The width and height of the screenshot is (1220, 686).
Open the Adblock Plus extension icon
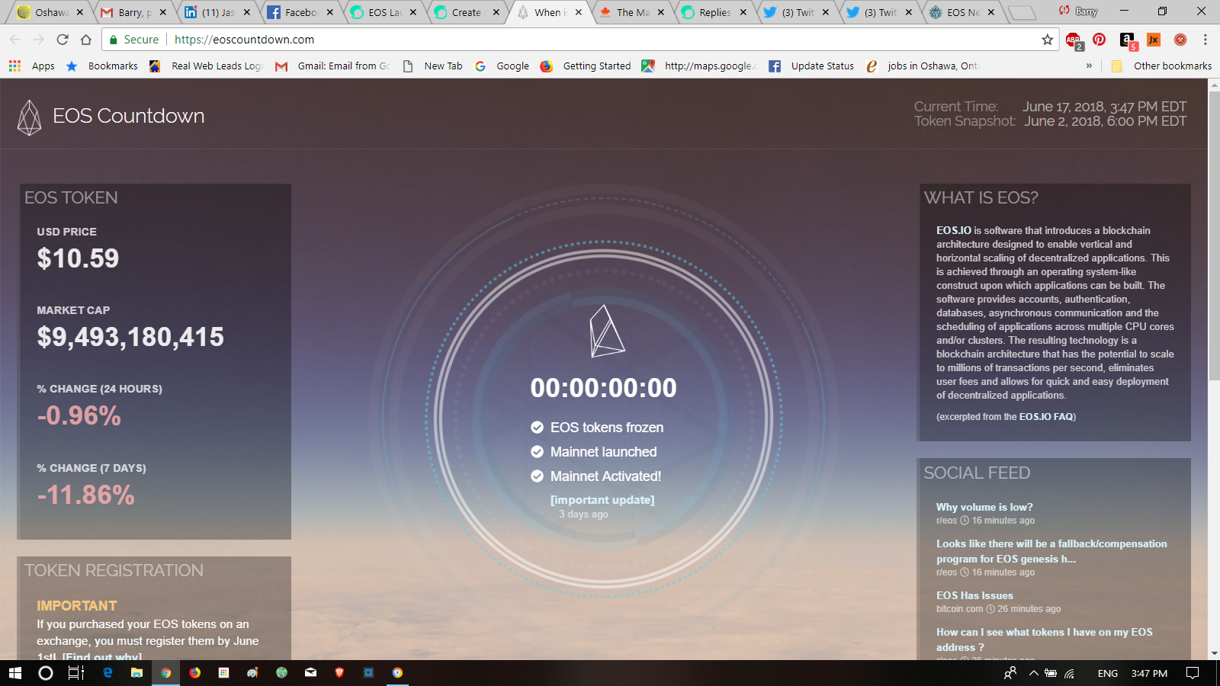[x=1074, y=40]
